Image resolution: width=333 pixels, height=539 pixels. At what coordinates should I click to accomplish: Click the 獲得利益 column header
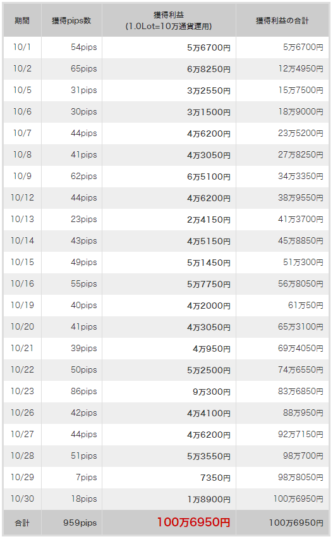coord(169,20)
